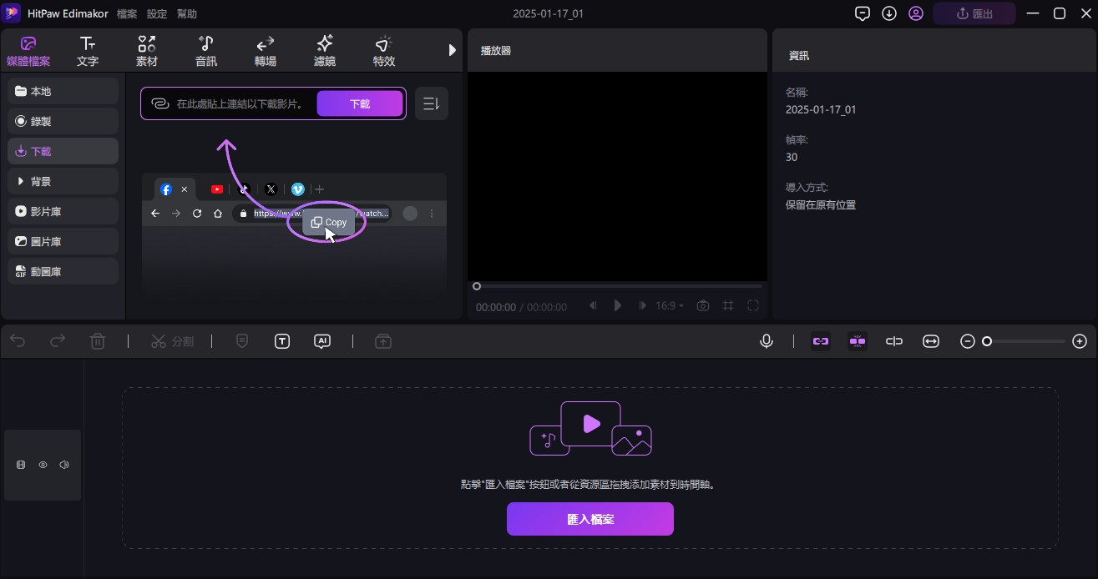
Task: Click the 分割 split scissors tool
Action: (x=172, y=341)
